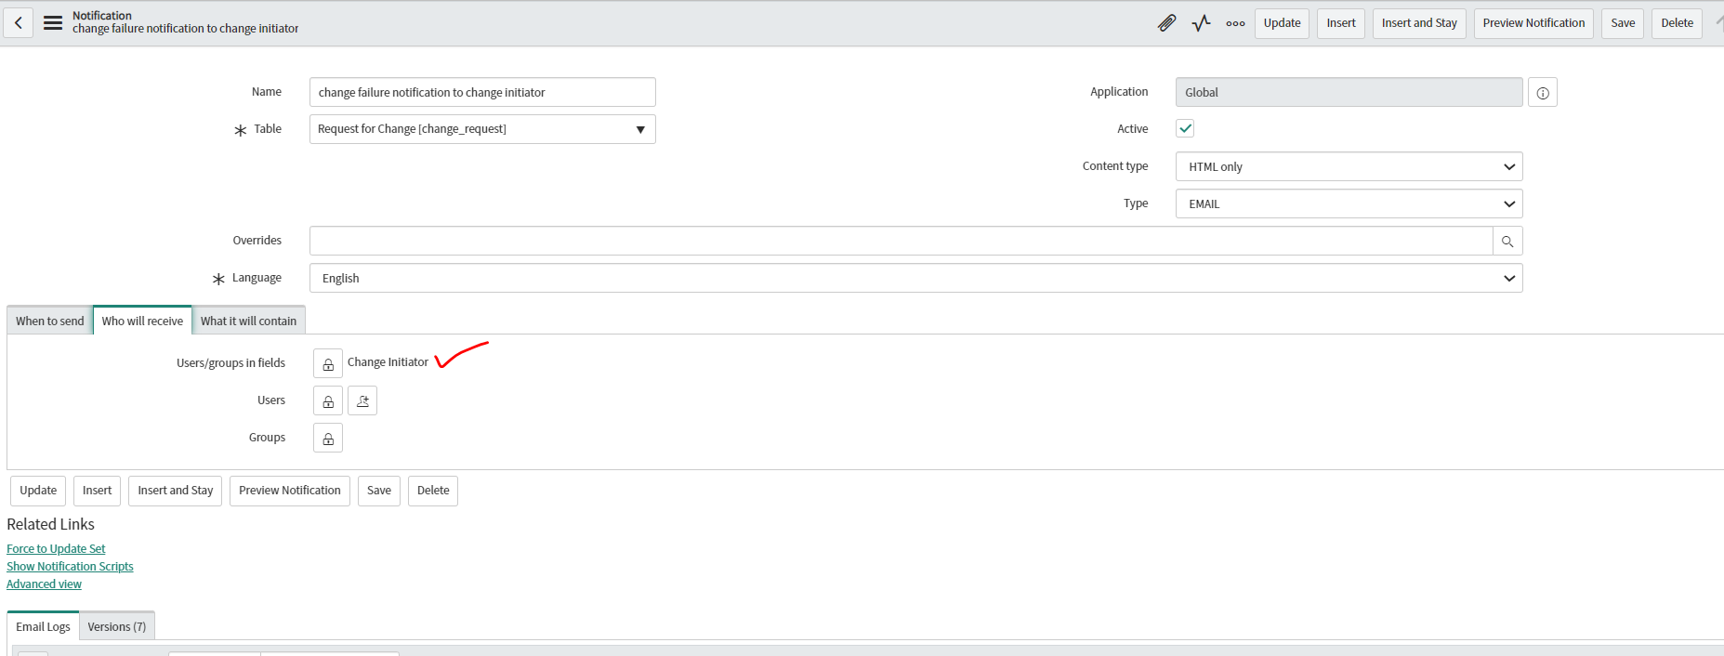This screenshot has width=1724, height=656.
Task: Go back using the left chevron
Action: point(19,23)
